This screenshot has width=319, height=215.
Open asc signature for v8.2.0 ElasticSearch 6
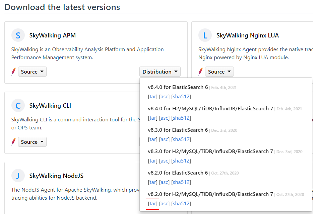click(x=165, y=182)
